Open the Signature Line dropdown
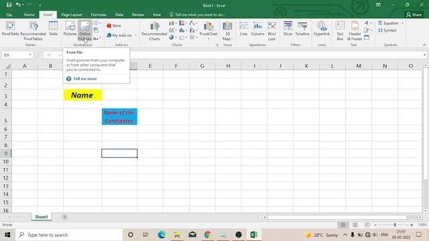The width and height of the screenshot is (429, 241). tap(371, 30)
